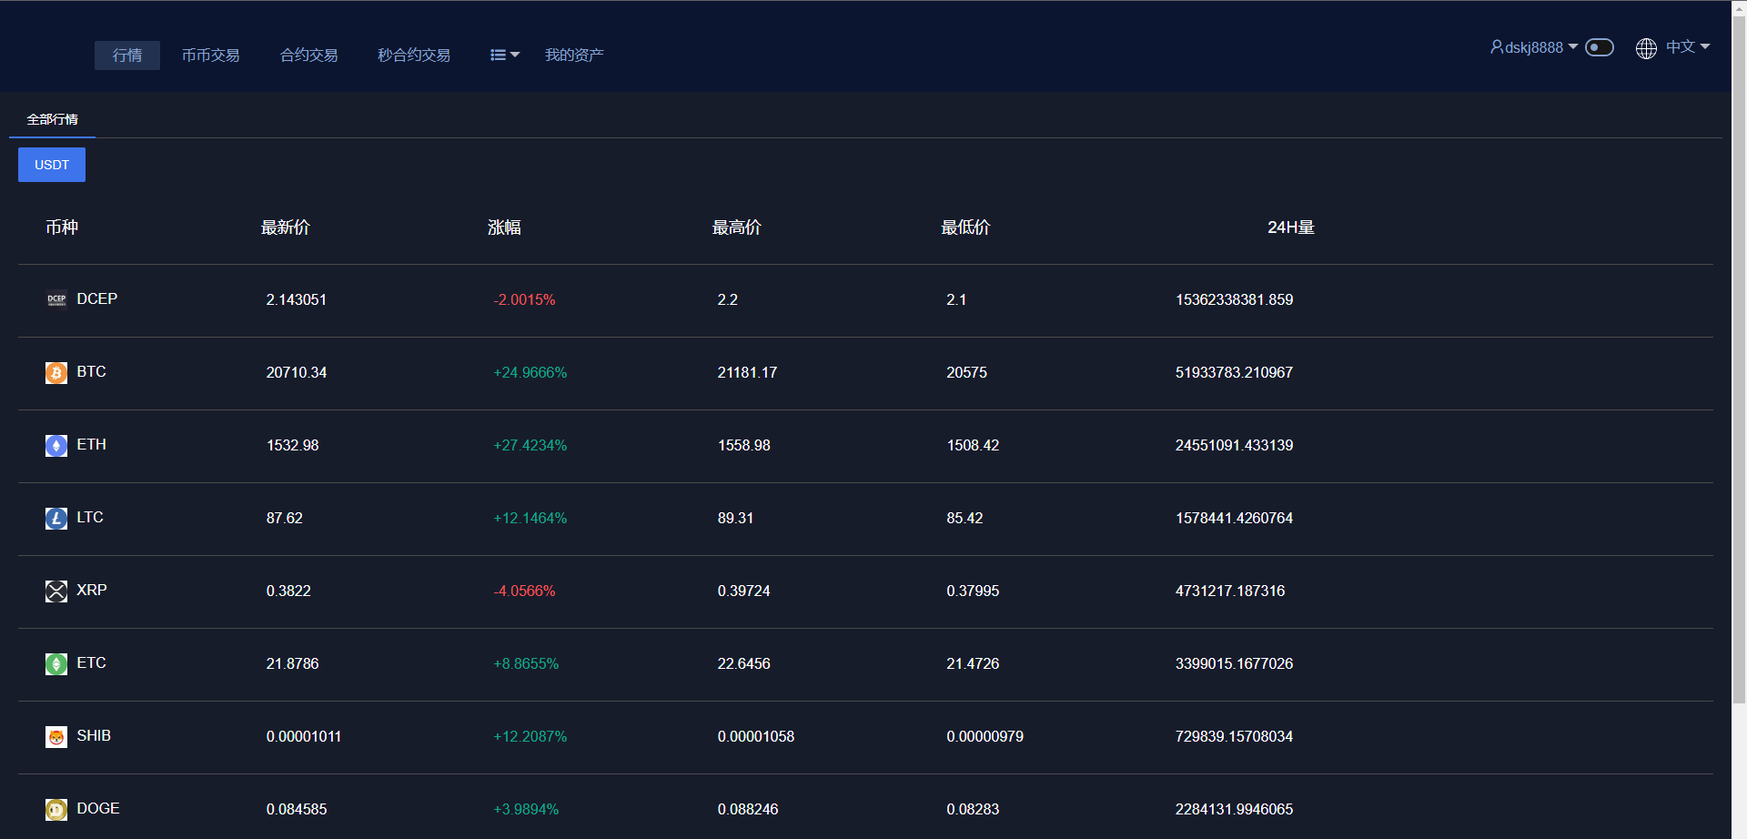Click the globe language icon

tap(1646, 48)
